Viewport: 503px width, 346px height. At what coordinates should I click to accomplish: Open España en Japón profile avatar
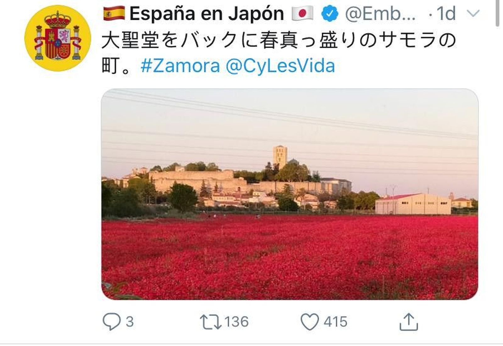[58, 38]
